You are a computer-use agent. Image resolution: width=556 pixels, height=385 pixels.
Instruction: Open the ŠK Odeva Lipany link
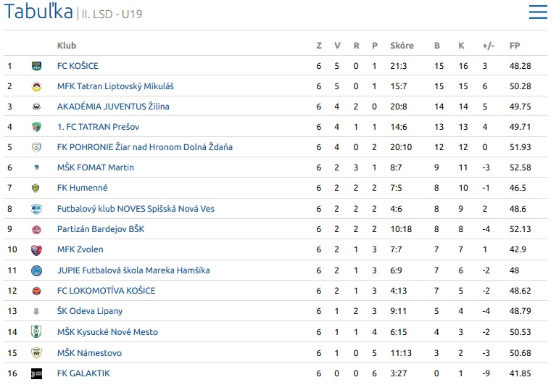coord(90,311)
